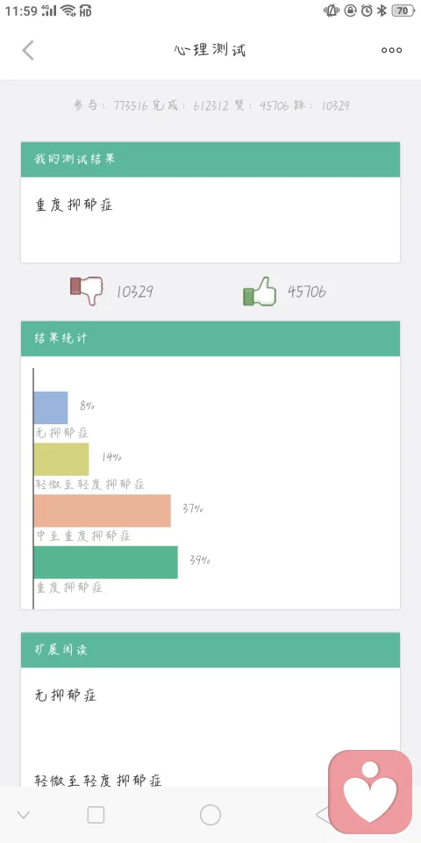This screenshot has width=421, height=843.
Task: Select the 我的测试结果 section header
Action: pyautogui.click(x=210, y=160)
